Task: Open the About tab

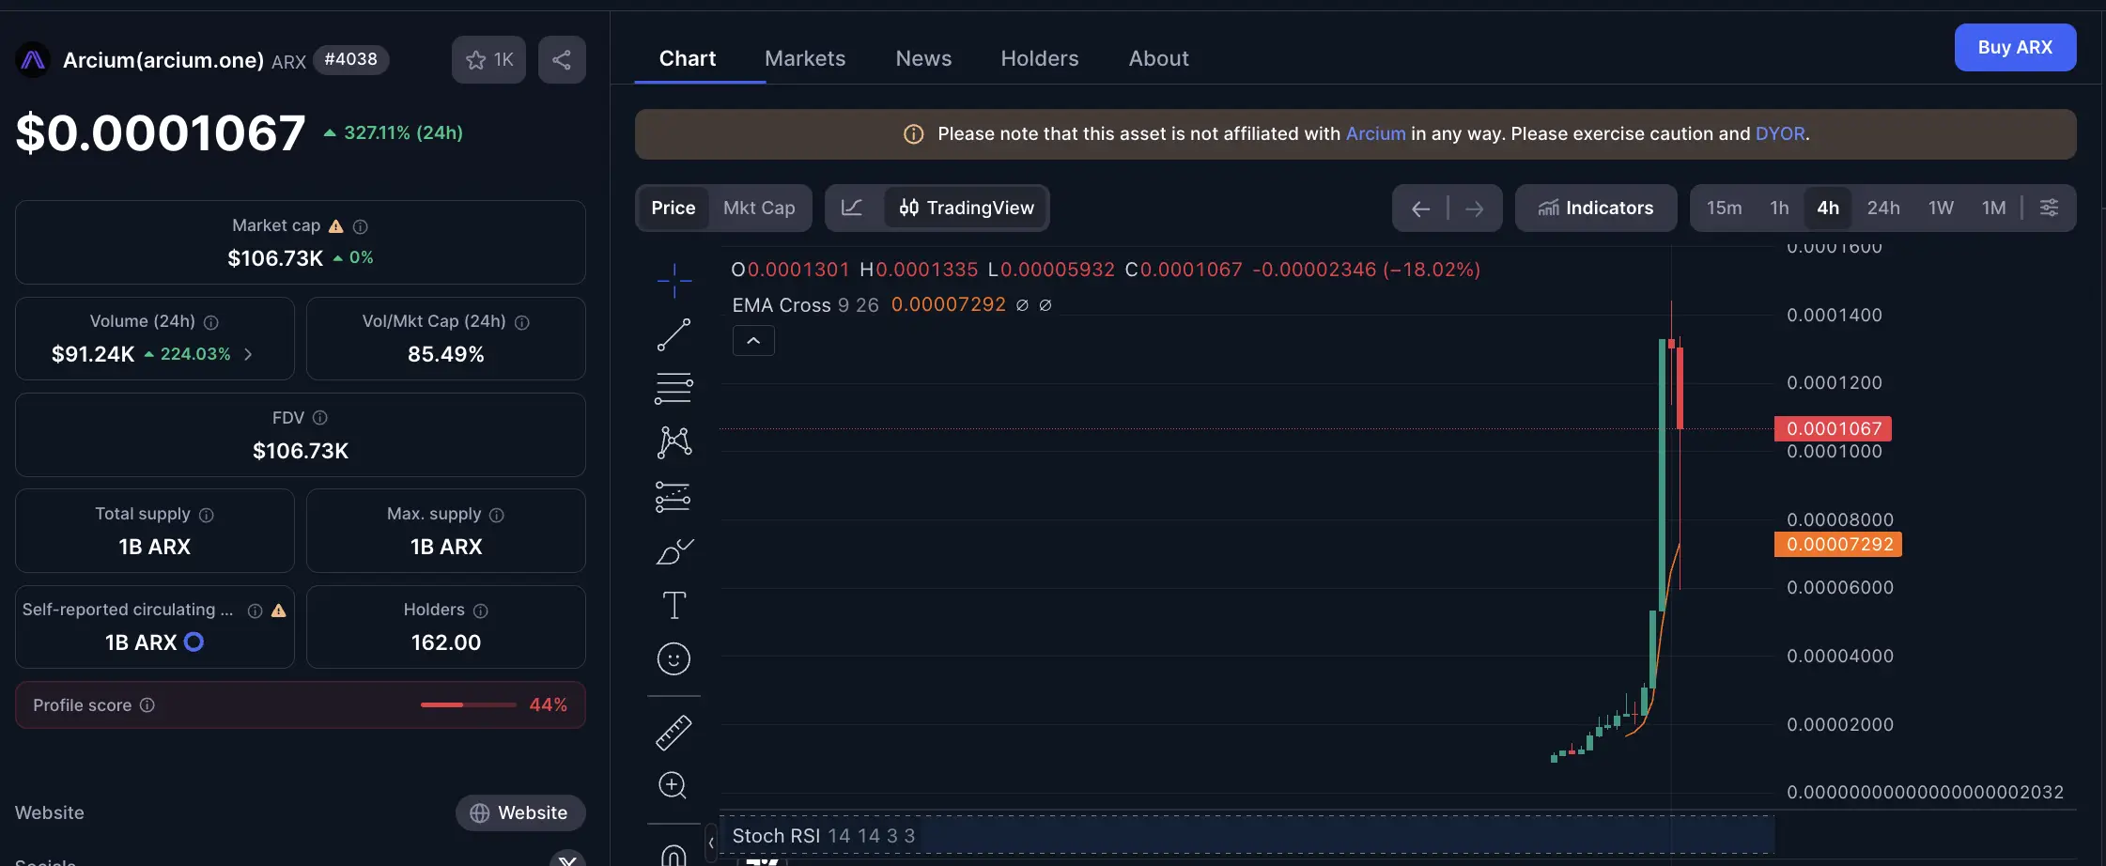Action: 1158,58
